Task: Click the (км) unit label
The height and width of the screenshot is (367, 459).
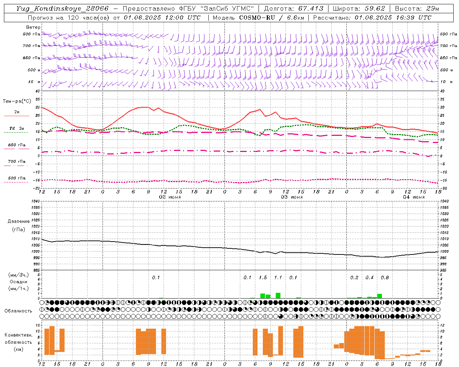Action: (x=19, y=349)
